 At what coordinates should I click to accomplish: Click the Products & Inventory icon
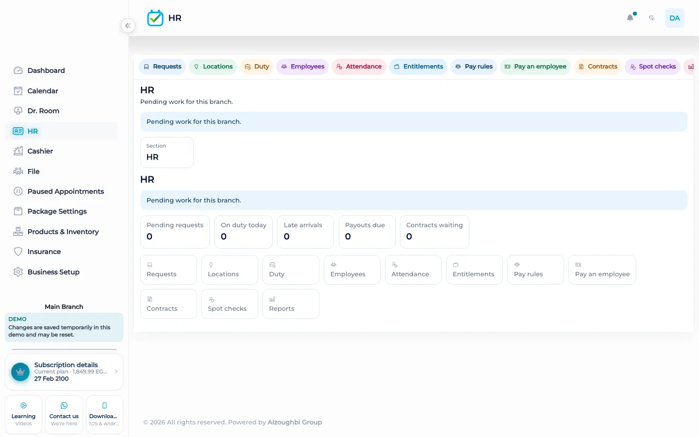pyautogui.click(x=18, y=232)
